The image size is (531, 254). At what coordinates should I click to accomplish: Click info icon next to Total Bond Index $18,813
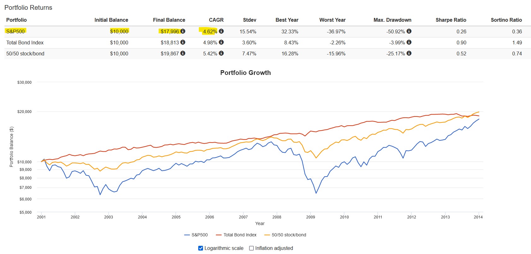pyautogui.click(x=183, y=42)
